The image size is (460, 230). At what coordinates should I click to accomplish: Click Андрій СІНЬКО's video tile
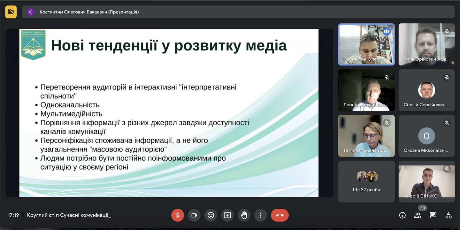click(x=426, y=181)
